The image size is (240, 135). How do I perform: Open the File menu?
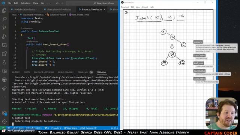[x=9, y=3]
